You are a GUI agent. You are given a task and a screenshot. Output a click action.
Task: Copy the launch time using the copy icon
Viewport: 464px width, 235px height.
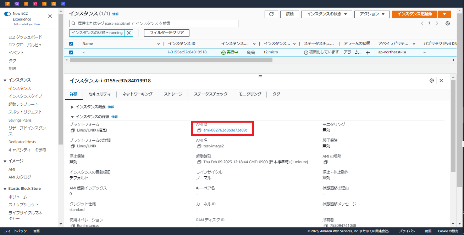(x=199, y=162)
